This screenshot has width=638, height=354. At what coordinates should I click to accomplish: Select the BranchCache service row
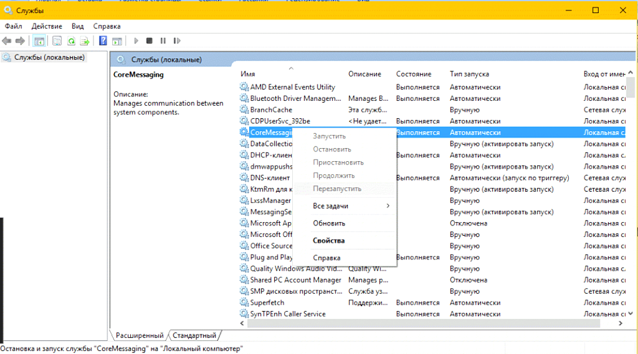tap(271, 109)
